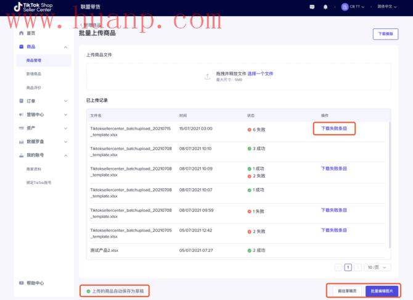The height and width of the screenshot is (300, 413).
Task: Go to next page arrow in pagination
Action: click(358, 267)
